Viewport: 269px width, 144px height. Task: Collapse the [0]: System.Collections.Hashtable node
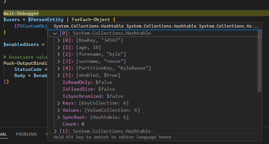[55, 33]
